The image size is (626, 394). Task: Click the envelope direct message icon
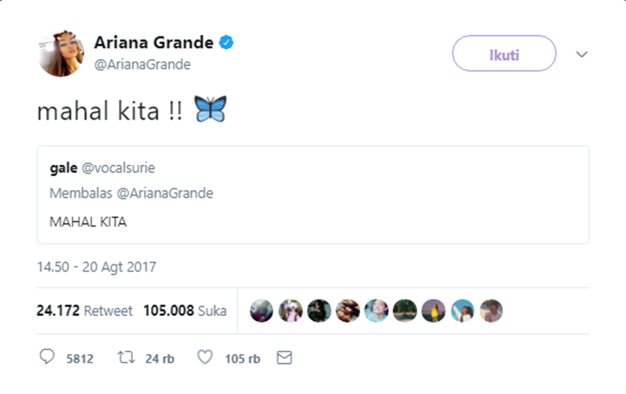click(284, 358)
